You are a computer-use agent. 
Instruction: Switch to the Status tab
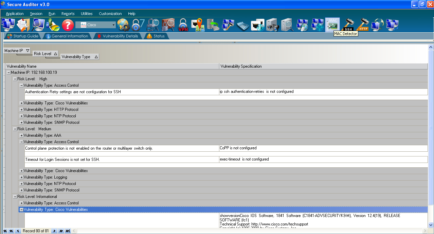click(x=156, y=36)
